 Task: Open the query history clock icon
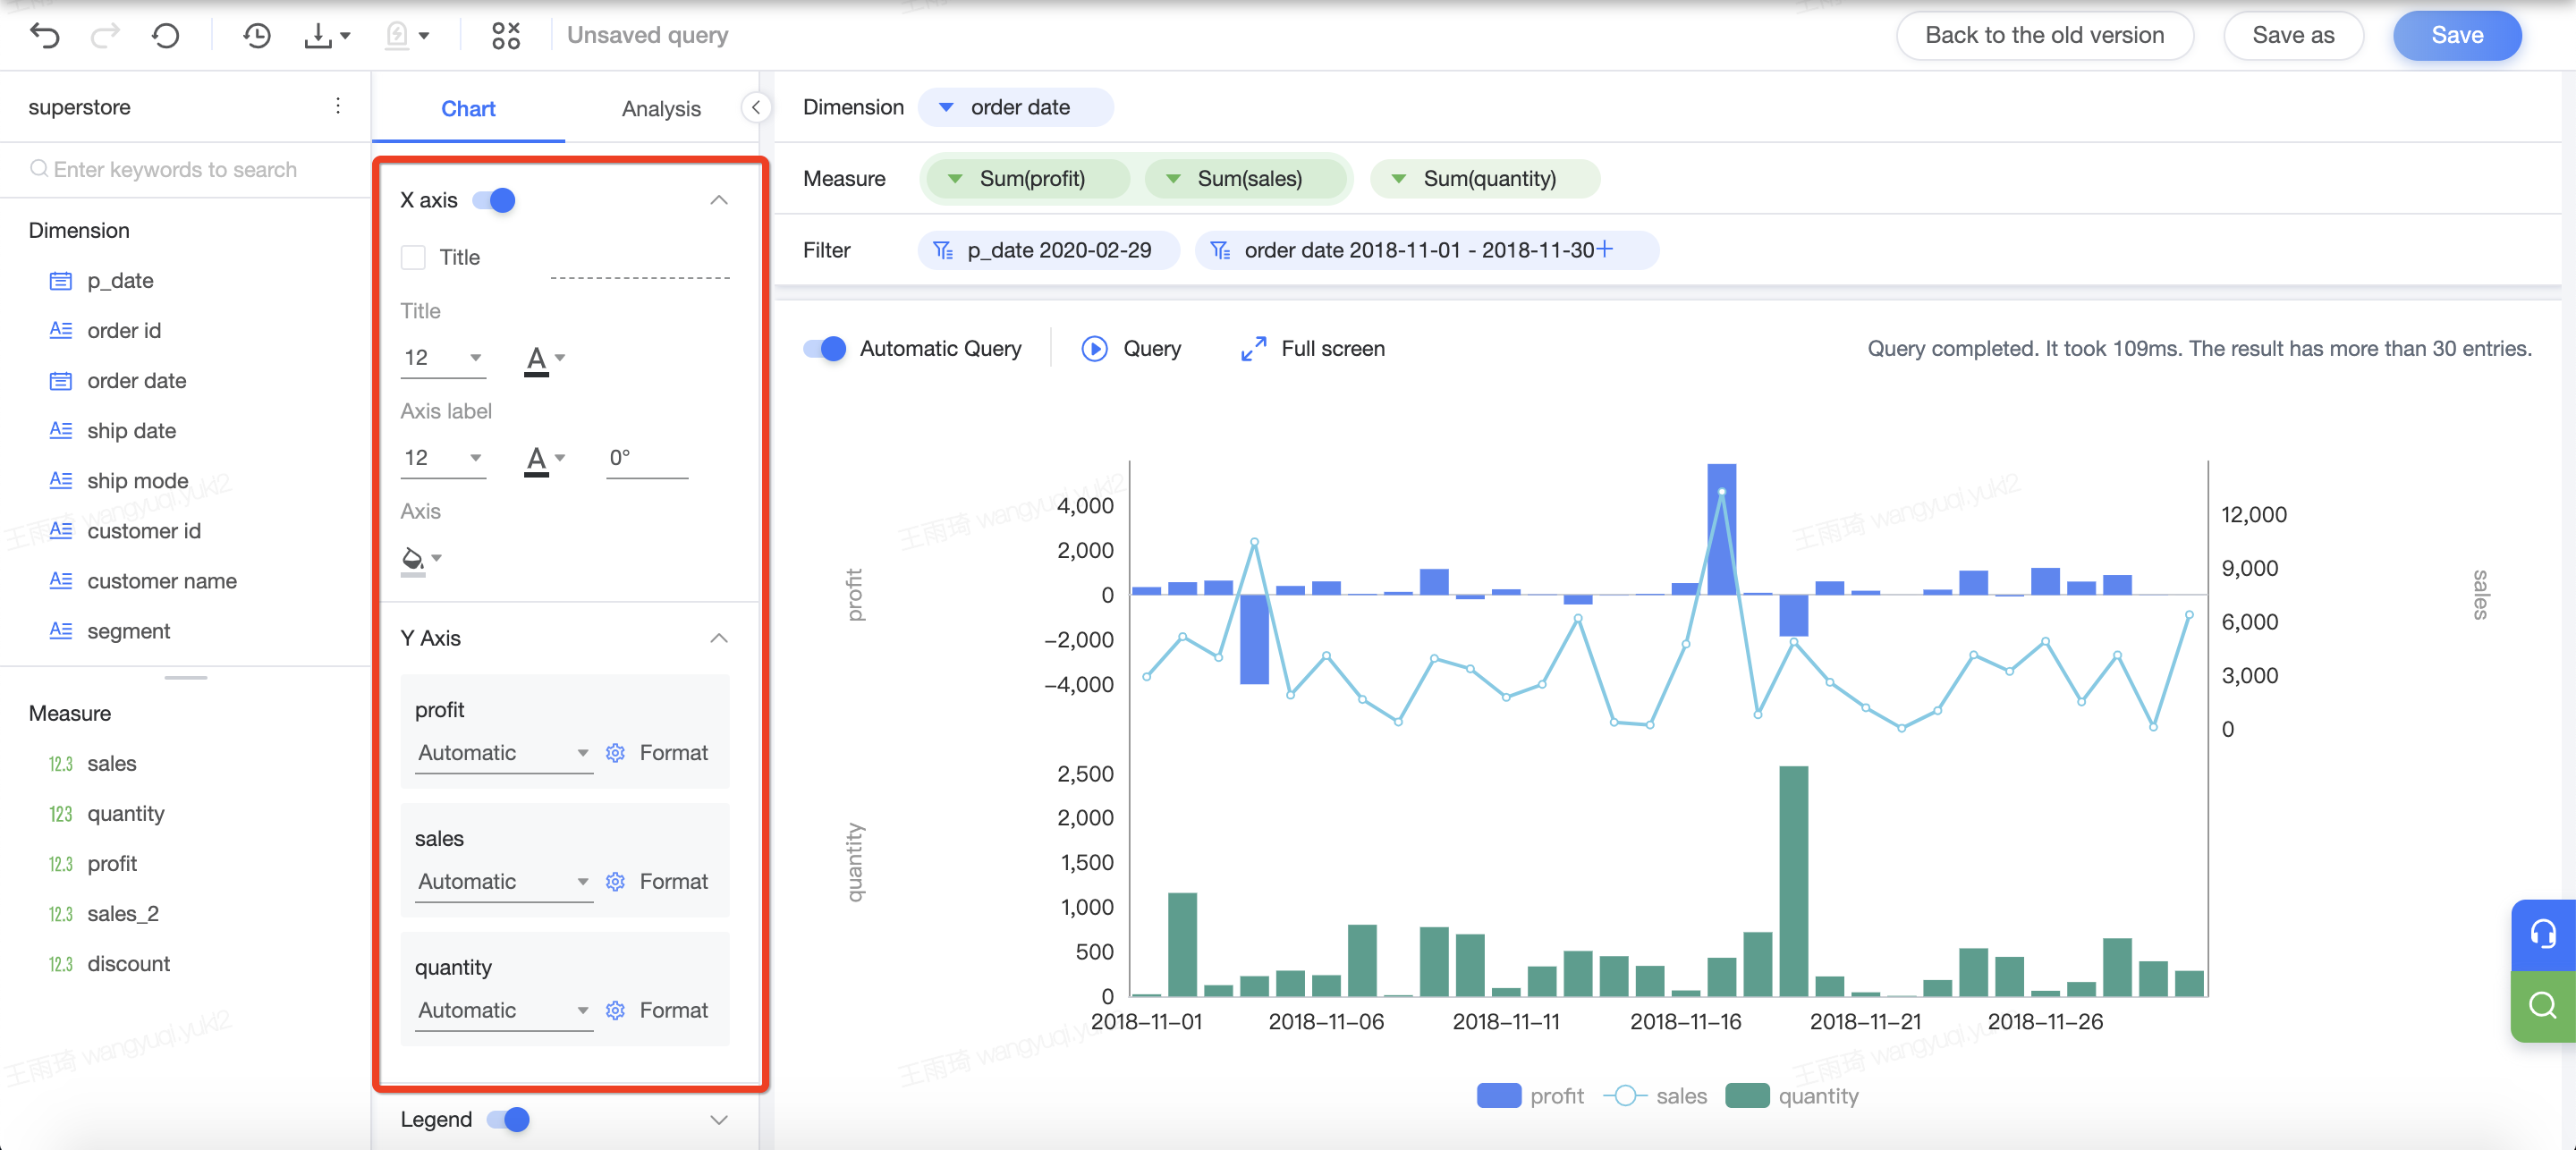[x=257, y=36]
